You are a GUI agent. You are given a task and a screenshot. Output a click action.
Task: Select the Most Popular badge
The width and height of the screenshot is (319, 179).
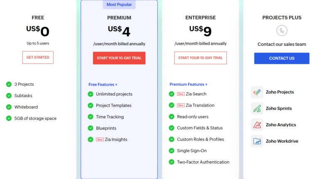119,5
